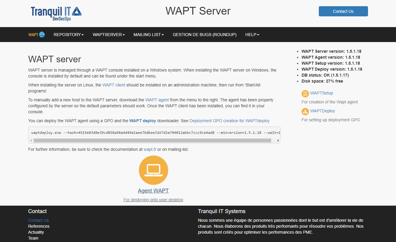
Task: Open the REPOSITORY dropdown menu
Action: [x=69, y=35]
